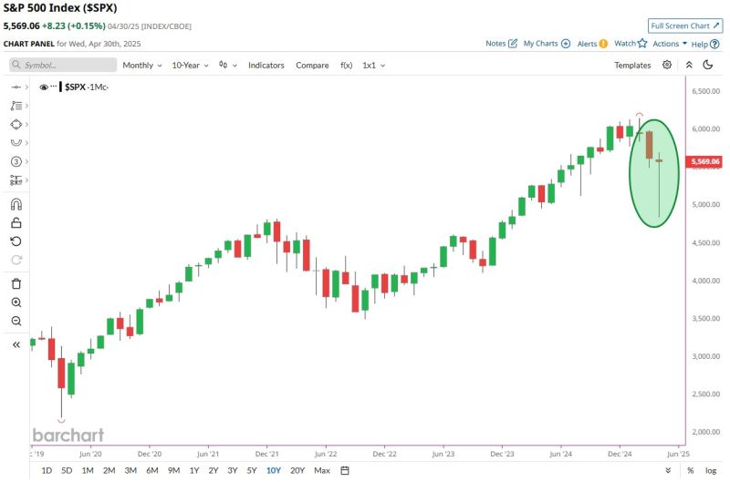Click the Symbol search field
This screenshot has width=730, height=482.
pyautogui.click(x=64, y=65)
